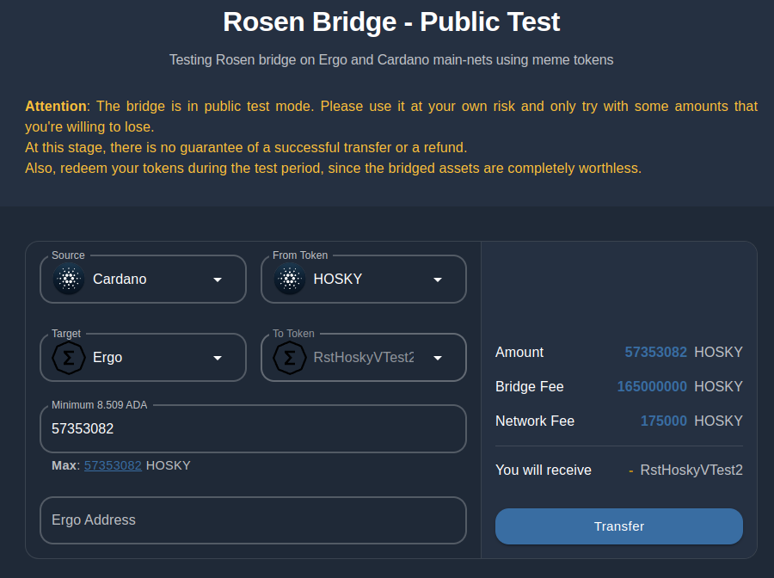The height and width of the screenshot is (578, 774).
Task: Open the From Token dropdown arrow
Action: [x=438, y=280]
